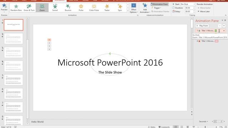This screenshot has width=228, height=128.
Task: Select the Zoom animation effect
Action: point(42,7)
